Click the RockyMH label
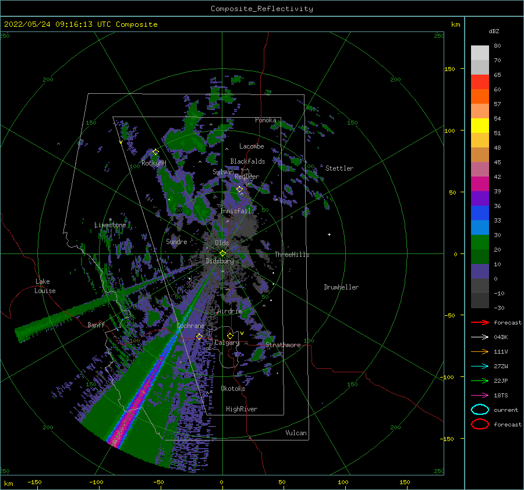This screenshot has width=524, height=490. (154, 163)
